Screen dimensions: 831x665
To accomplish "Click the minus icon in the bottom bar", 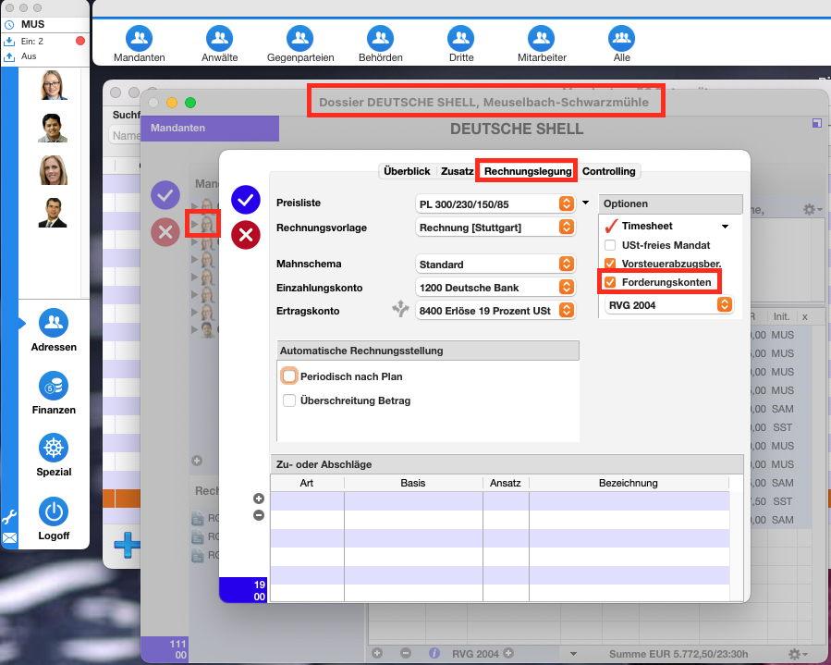I will tap(406, 653).
